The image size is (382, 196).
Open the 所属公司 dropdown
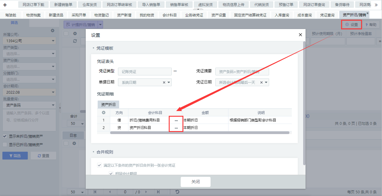tap(29, 41)
